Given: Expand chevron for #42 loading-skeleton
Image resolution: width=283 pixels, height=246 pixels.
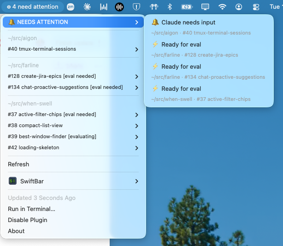Looking at the screenshot, I should [x=136, y=148].
